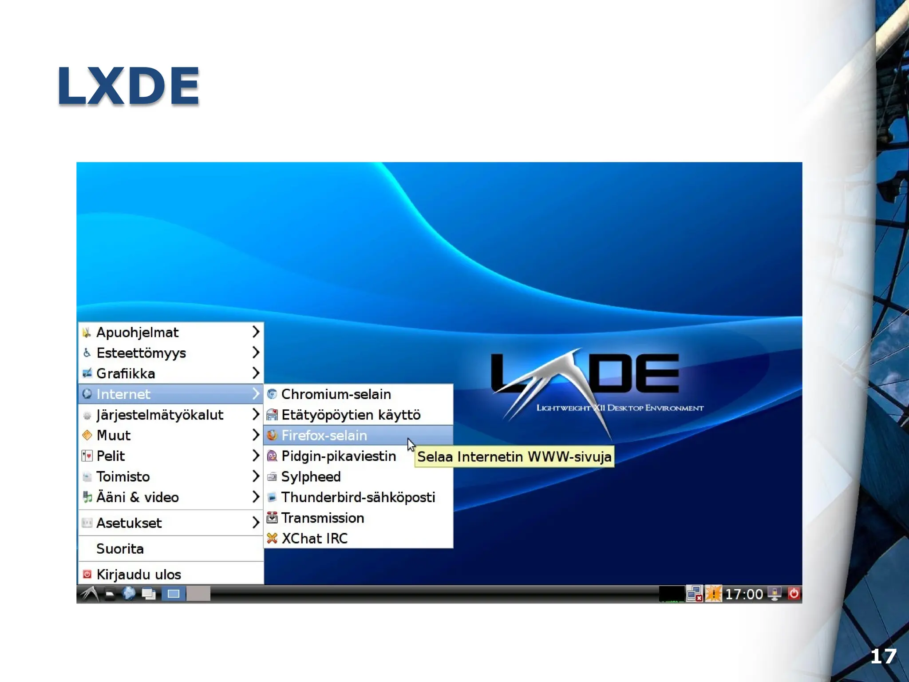Viewport: 909px width, 682px height.
Task: Select the highlighted Internet menu entry
Action: 171,394
